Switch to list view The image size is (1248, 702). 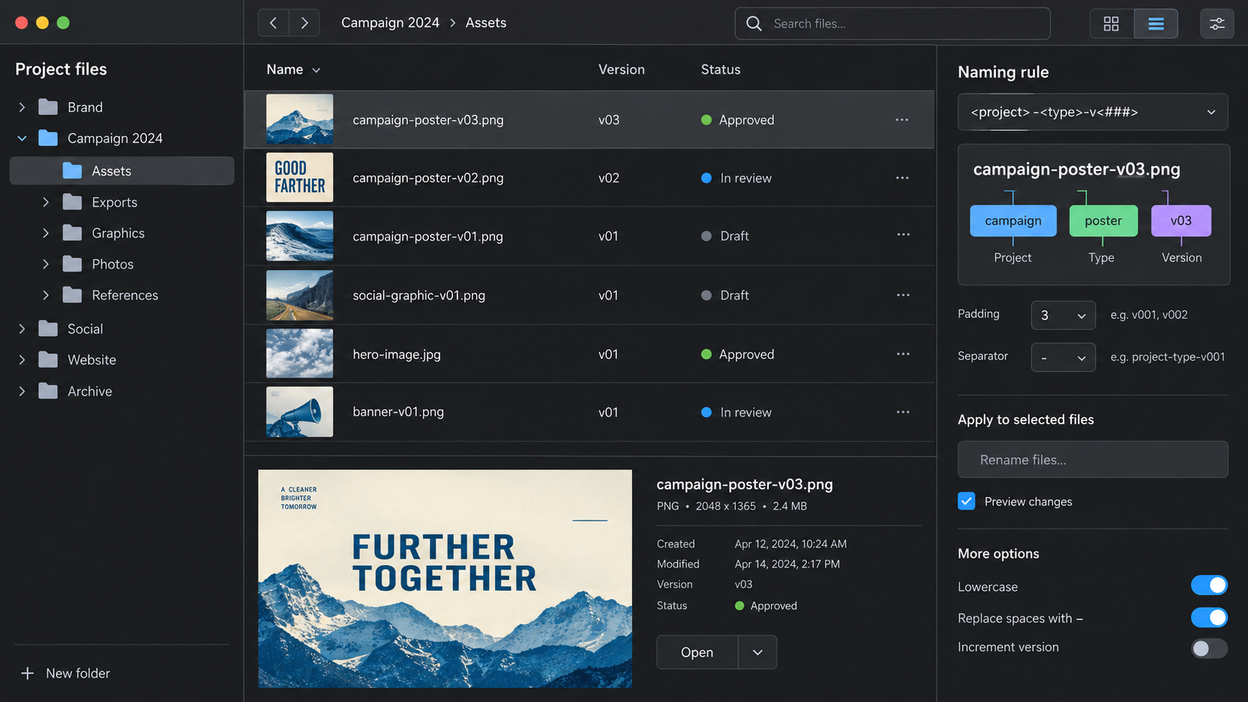tap(1156, 24)
